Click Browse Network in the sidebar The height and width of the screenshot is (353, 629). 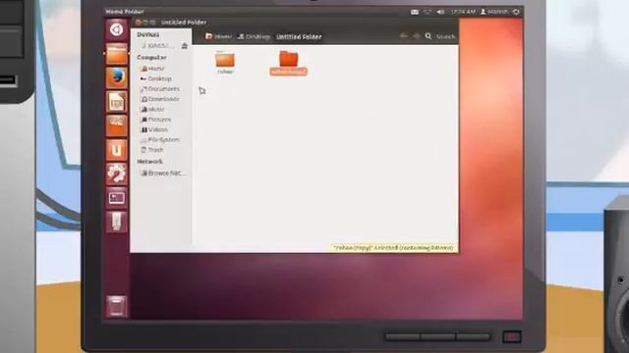point(163,174)
